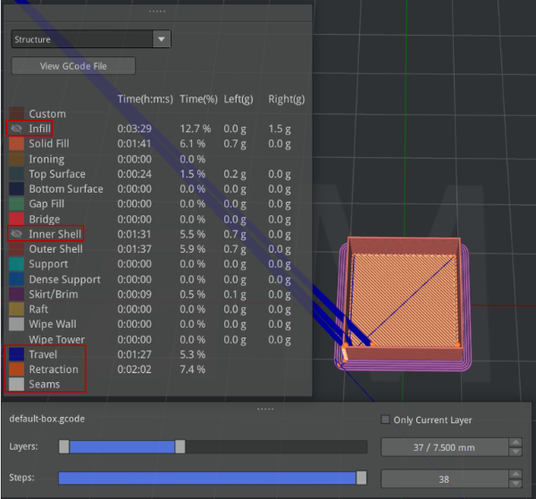
Task: Select the Bridge feature row
Action: point(45,219)
